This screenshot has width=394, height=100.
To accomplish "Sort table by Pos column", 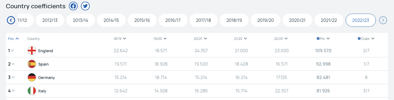I will click(13, 39).
